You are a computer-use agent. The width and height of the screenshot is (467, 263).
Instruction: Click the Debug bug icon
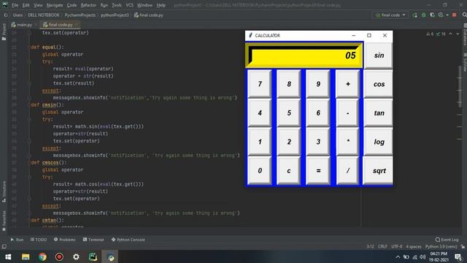[423, 15]
